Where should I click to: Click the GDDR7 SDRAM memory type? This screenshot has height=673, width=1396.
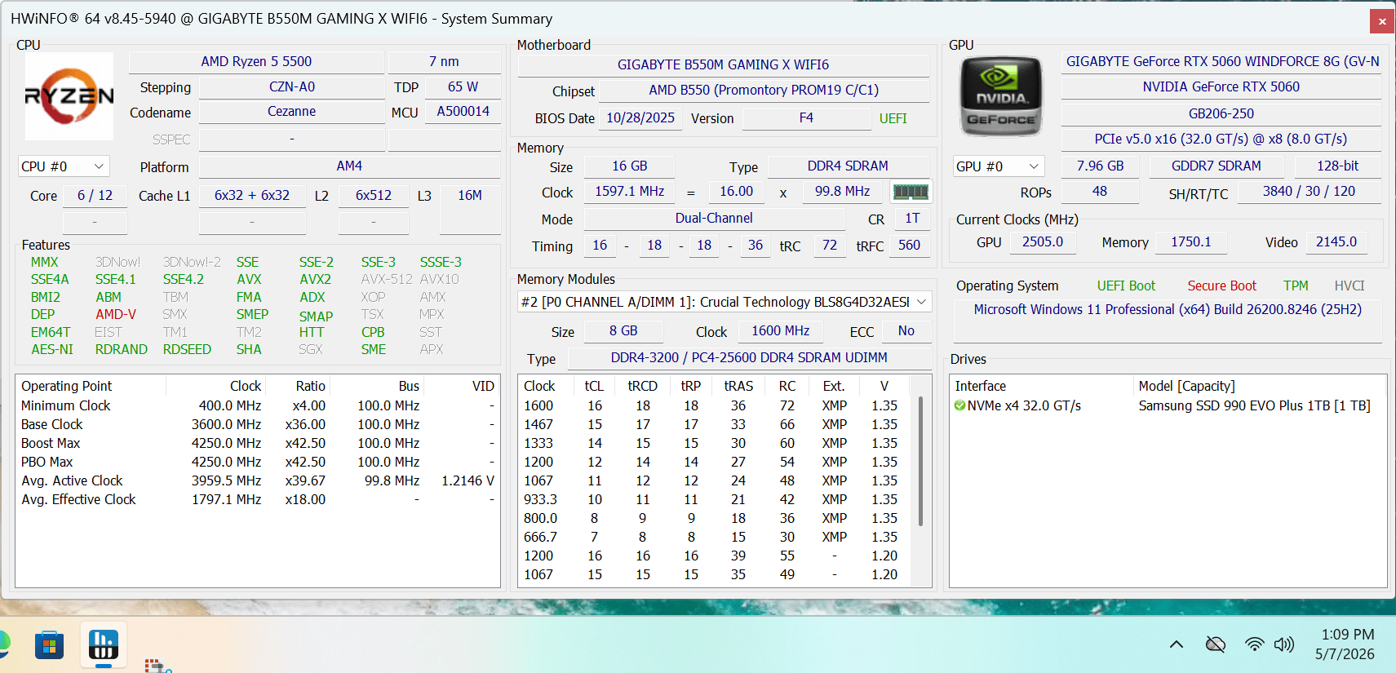pos(1216,166)
